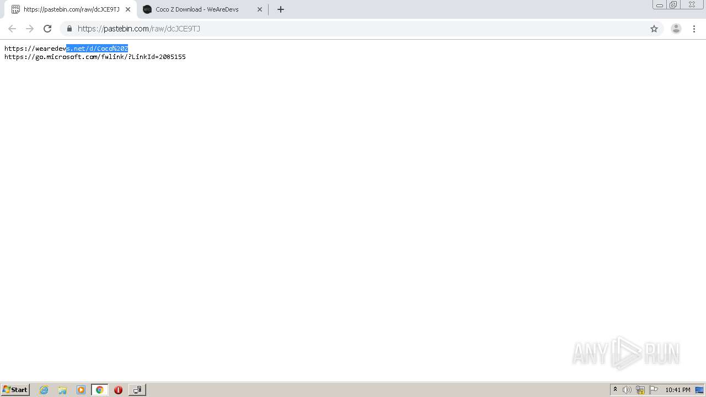
Task: Open Windows Media Player taskbar icon
Action: (x=81, y=390)
